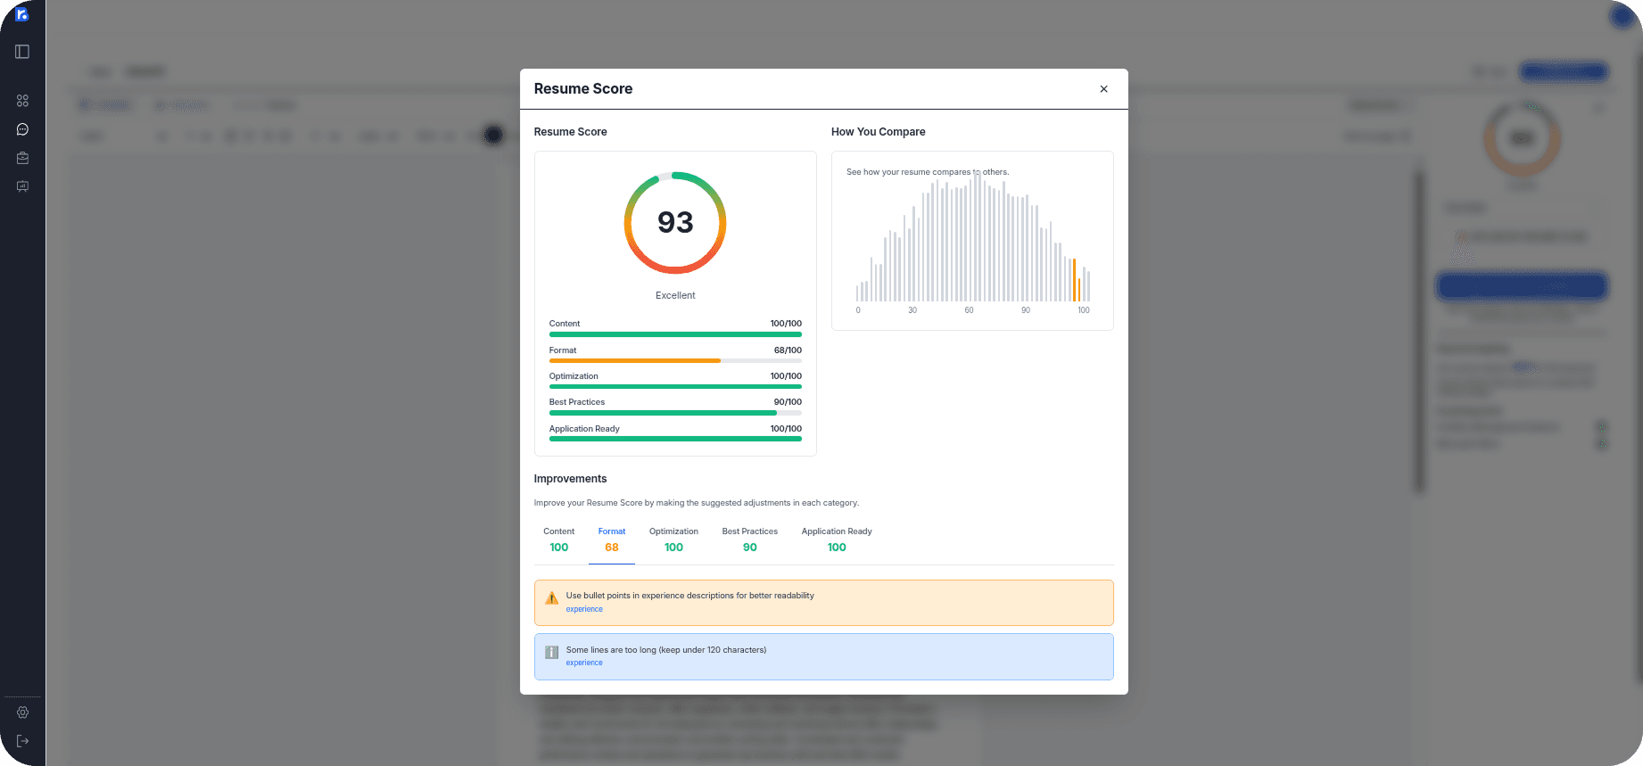Close the Resume Score dialog
Screen dimensions: 1643x766
pyautogui.click(x=1103, y=89)
